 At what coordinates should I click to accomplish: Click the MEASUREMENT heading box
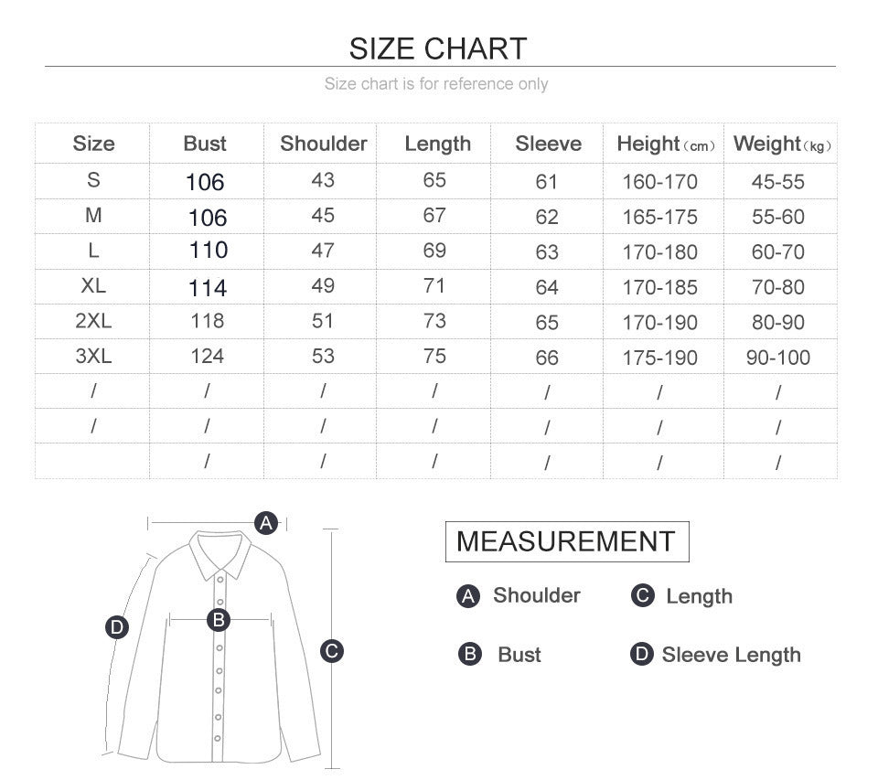[566, 541]
